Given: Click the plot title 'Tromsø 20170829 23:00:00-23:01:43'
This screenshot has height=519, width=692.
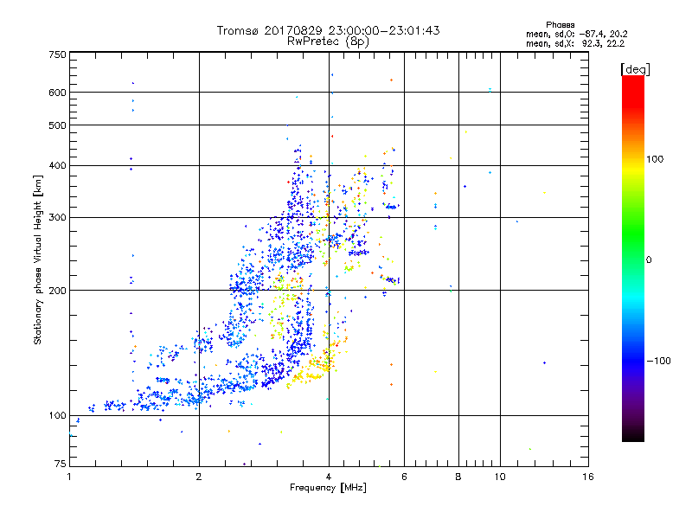Looking at the screenshot, I should (328, 30).
